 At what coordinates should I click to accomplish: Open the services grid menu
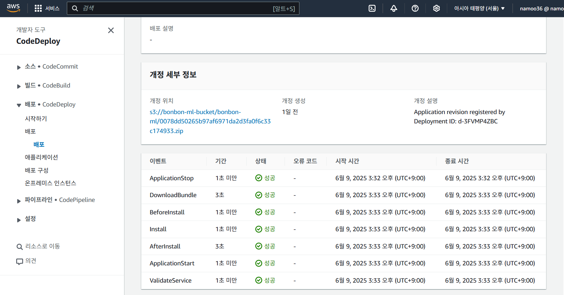coord(38,8)
